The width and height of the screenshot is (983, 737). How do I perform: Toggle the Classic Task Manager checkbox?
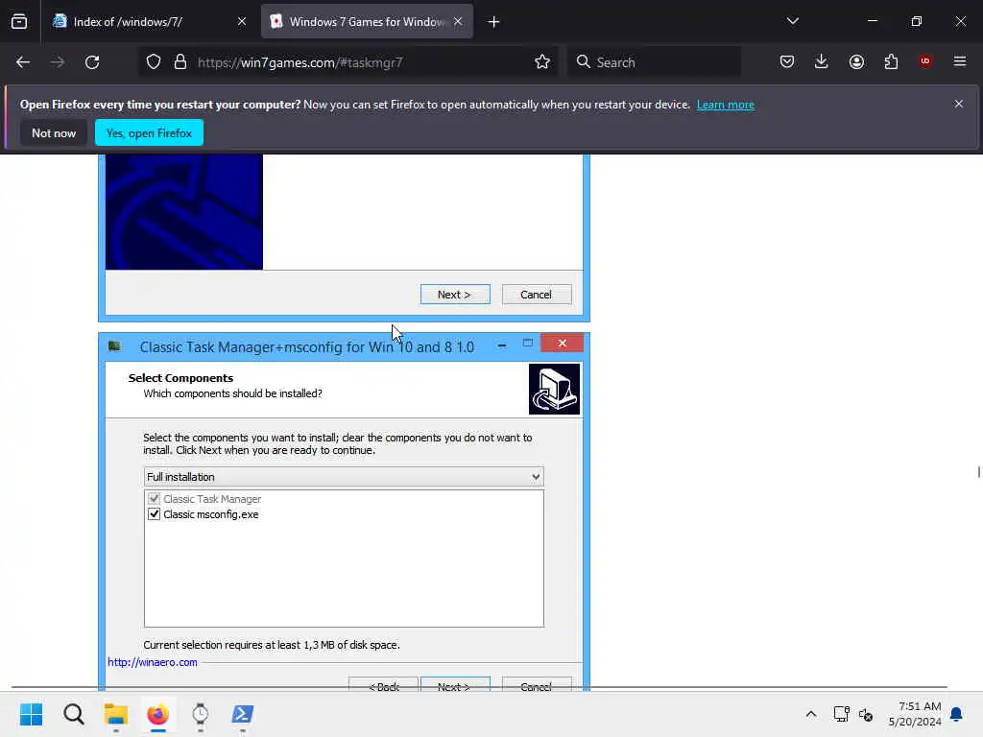click(x=154, y=499)
